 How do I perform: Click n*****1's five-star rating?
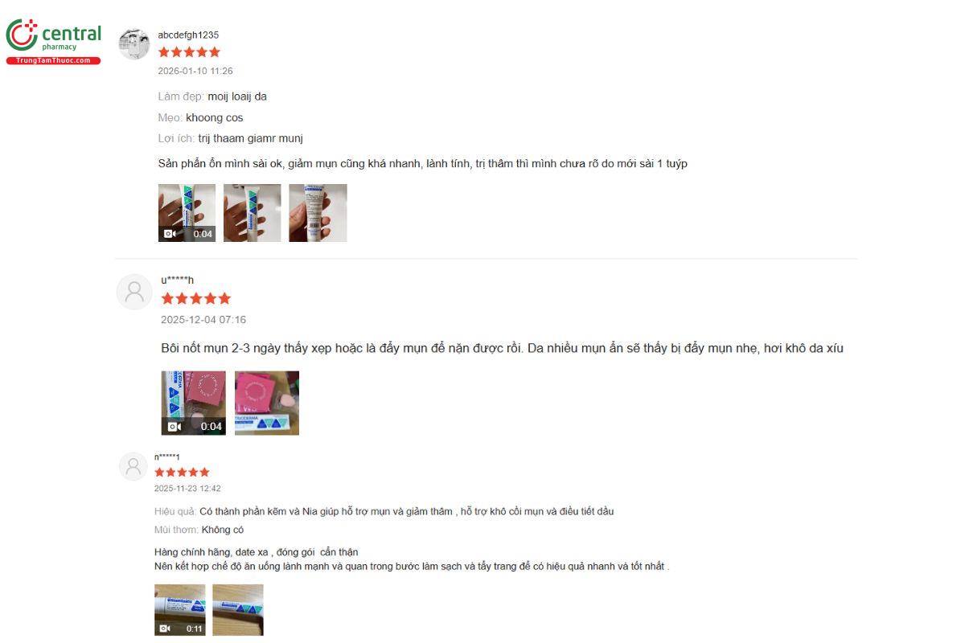coord(182,473)
